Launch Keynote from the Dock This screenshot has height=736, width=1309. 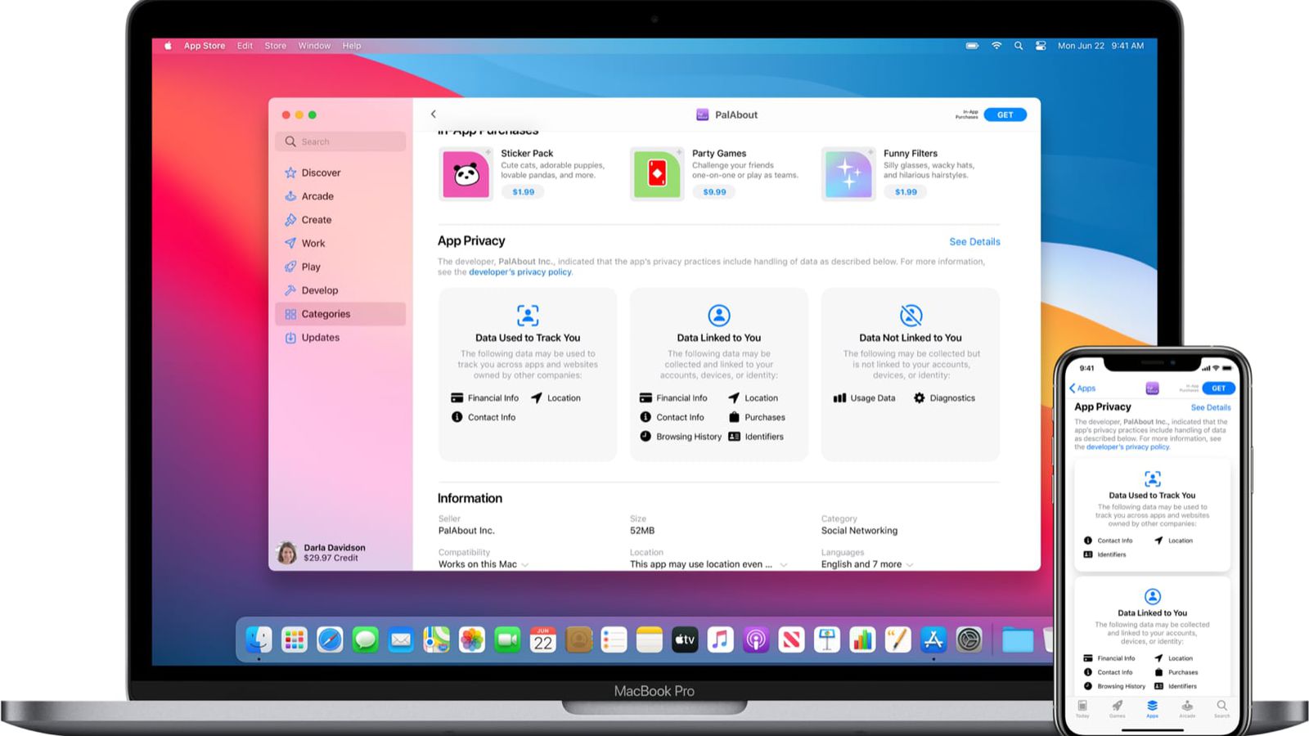827,640
